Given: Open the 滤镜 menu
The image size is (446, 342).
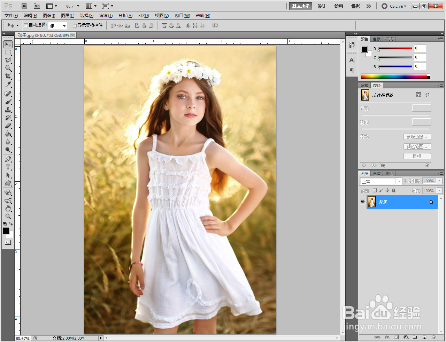Looking at the screenshot, I should 106,16.
